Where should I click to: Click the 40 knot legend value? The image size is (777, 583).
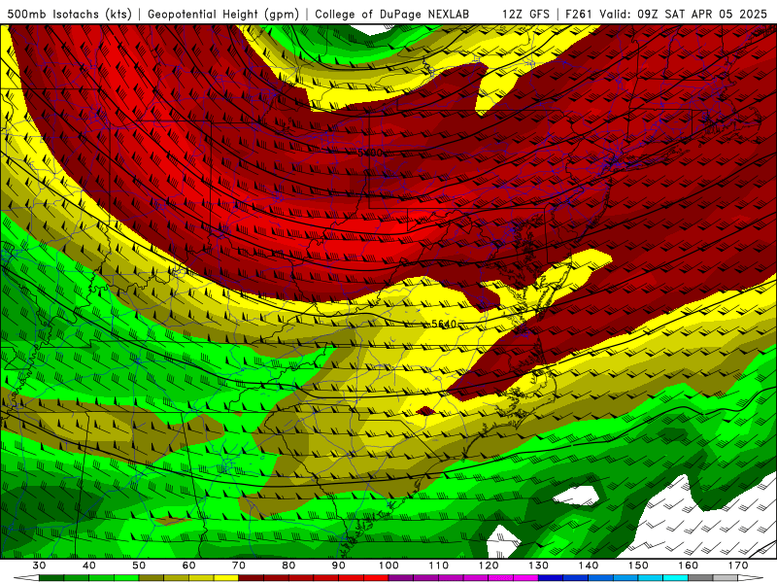[x=89, y=566]
